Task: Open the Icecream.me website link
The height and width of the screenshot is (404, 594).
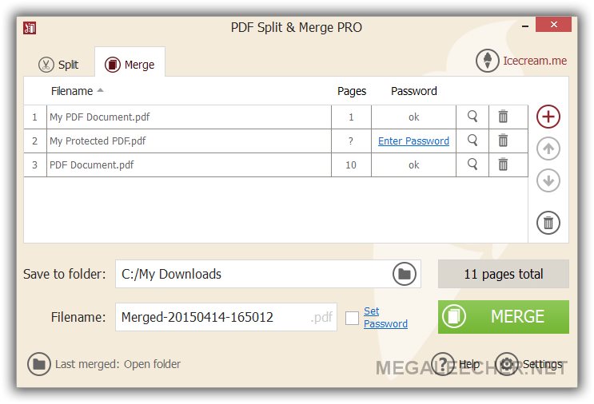Action: click(535, 61)
